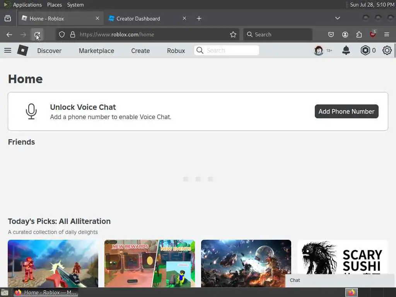396x297 pixels.
Task: Open Firefox View tab icon
Action: pyautogui.click(x=8, y=19)
